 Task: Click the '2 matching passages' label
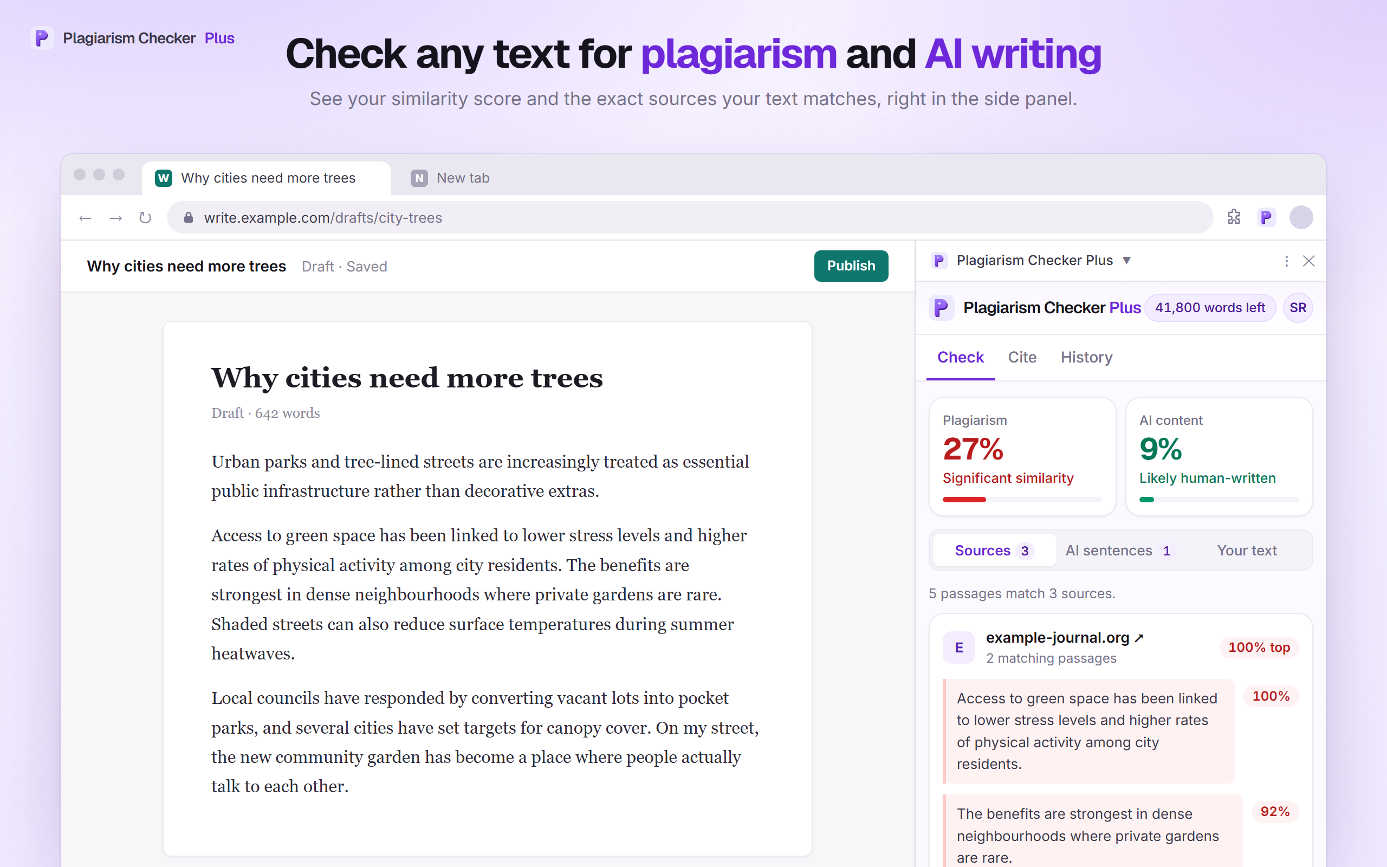(1051, 658)
